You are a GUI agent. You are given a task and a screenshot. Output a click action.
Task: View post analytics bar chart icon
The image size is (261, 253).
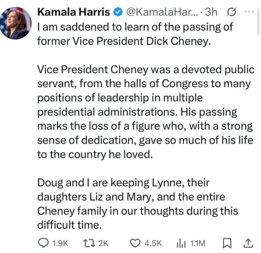(x=181, y=243)
